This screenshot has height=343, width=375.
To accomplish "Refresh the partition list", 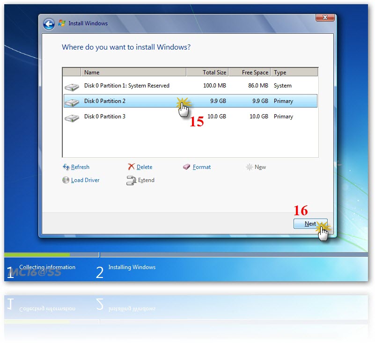I will [80, 167].
